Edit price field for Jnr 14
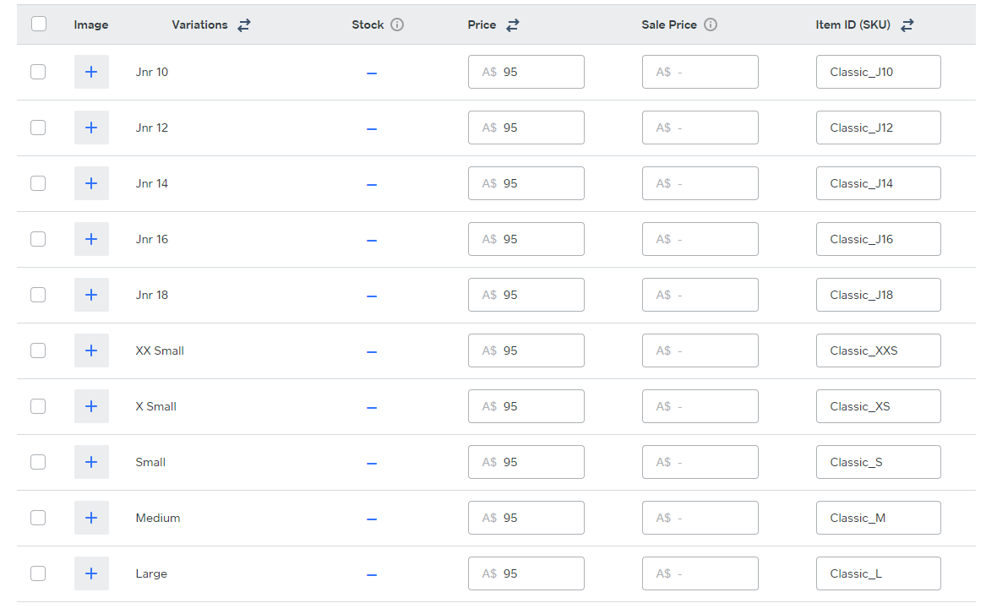This screenshot has height=614, width=986. (526, 183)
